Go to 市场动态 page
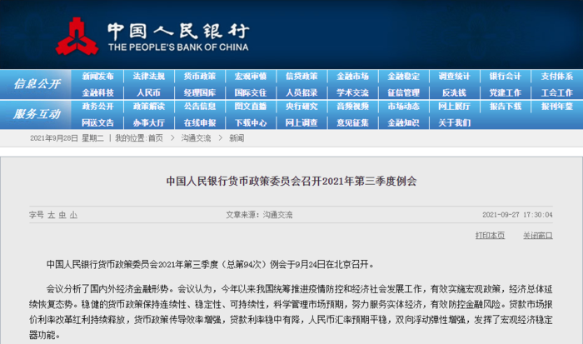 coord(403,107)
